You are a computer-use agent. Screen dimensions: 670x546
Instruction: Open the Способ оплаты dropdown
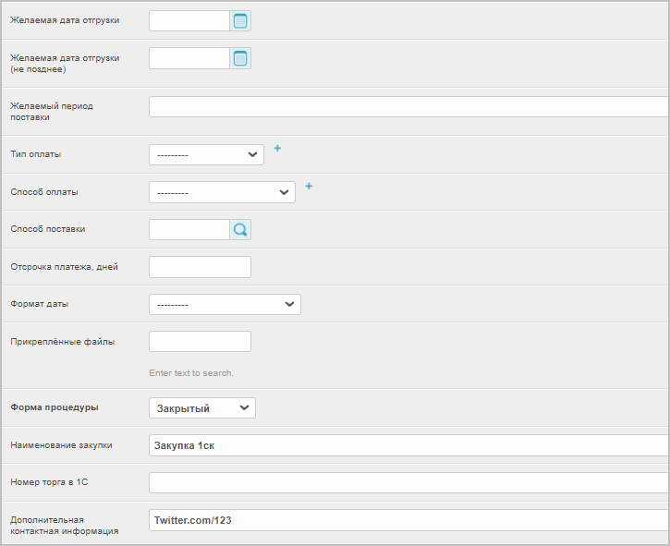(222, 192)
